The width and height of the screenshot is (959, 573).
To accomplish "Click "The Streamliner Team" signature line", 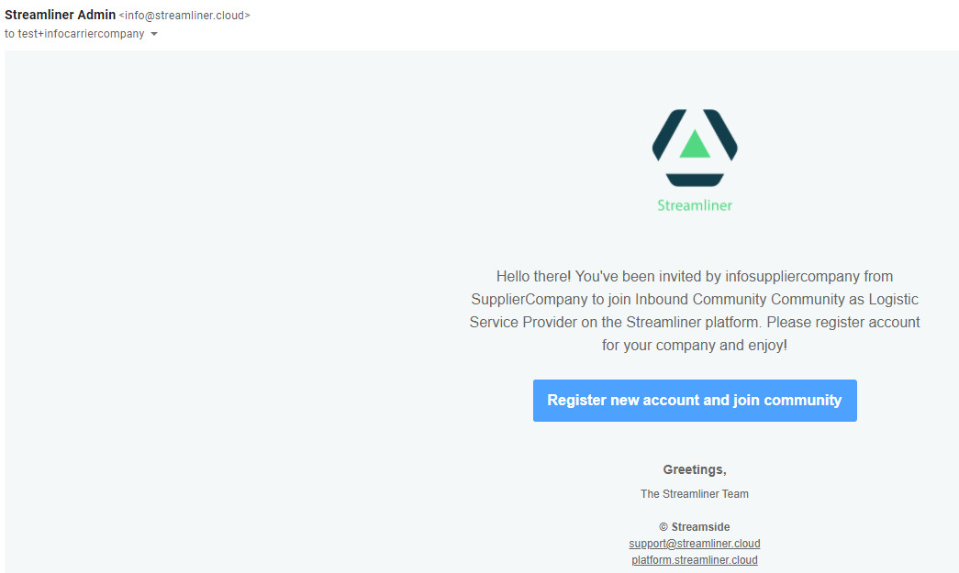I will pos(695,493).
